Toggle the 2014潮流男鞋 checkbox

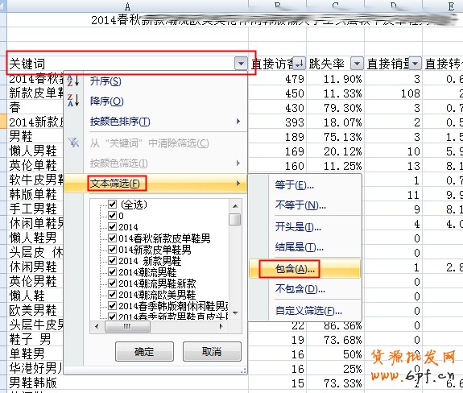pyautogui.click(x=112, y=271)
